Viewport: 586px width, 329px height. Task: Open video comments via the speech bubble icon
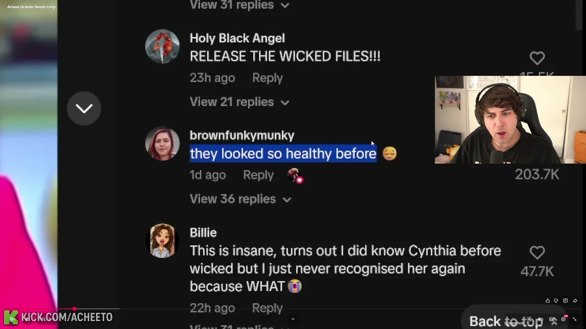(565, 301)
